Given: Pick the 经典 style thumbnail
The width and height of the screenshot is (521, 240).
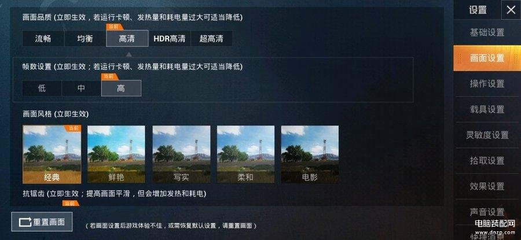Looking at the screenshot, I should point(52,154).
